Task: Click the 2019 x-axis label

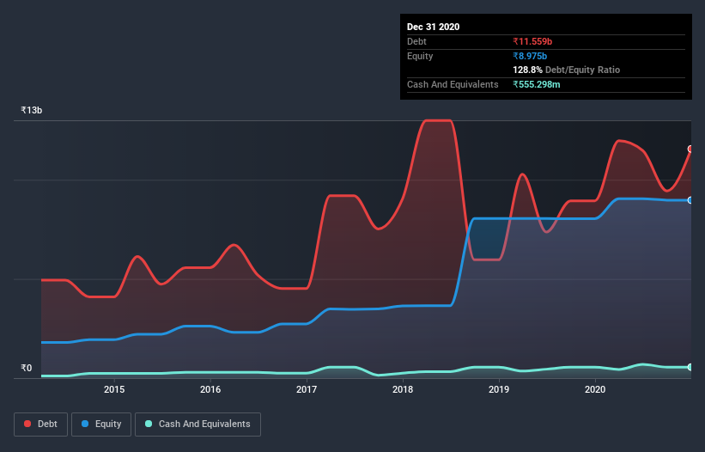Action: tap(499, 389)
